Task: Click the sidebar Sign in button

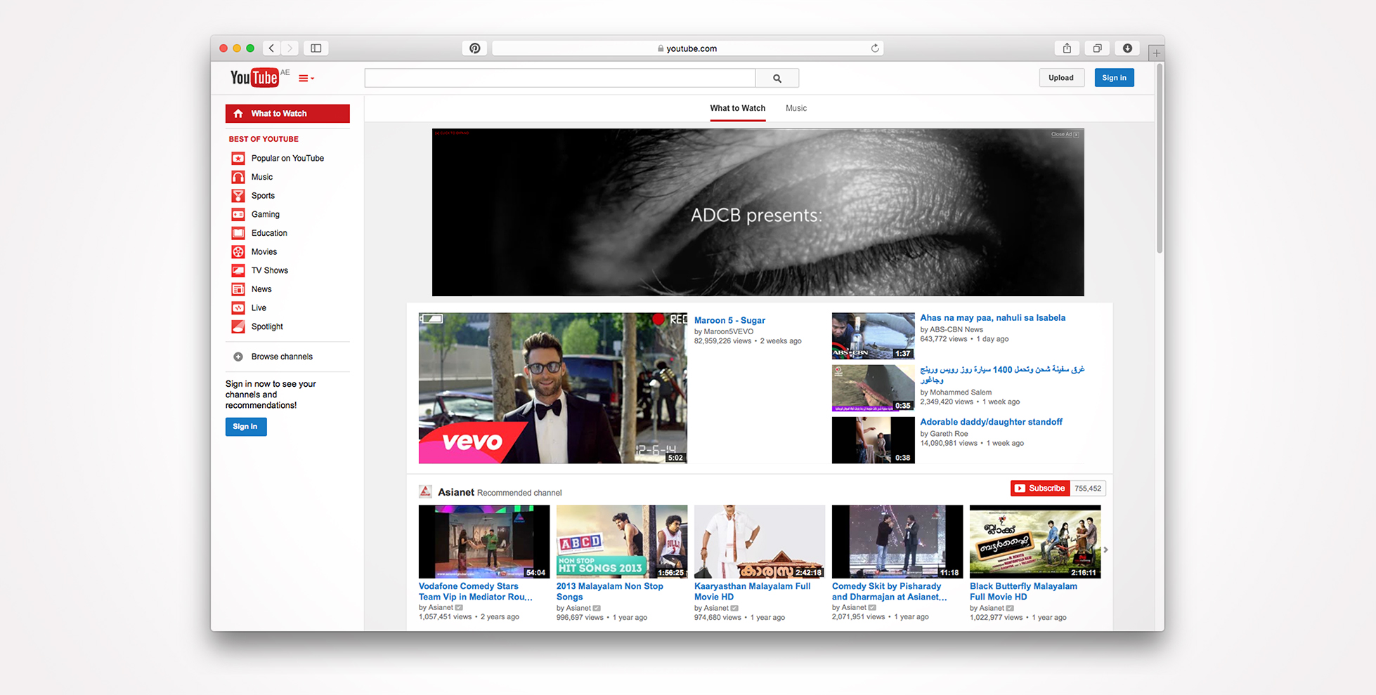Action: pyautogui.click(x=246, y=427)
